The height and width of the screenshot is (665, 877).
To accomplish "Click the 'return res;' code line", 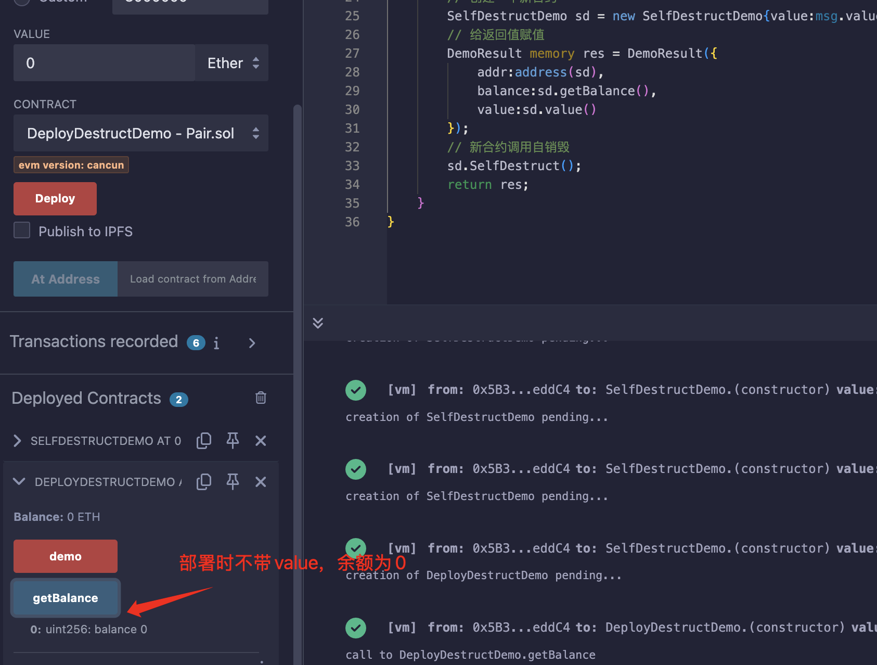I will pos(488,184).
